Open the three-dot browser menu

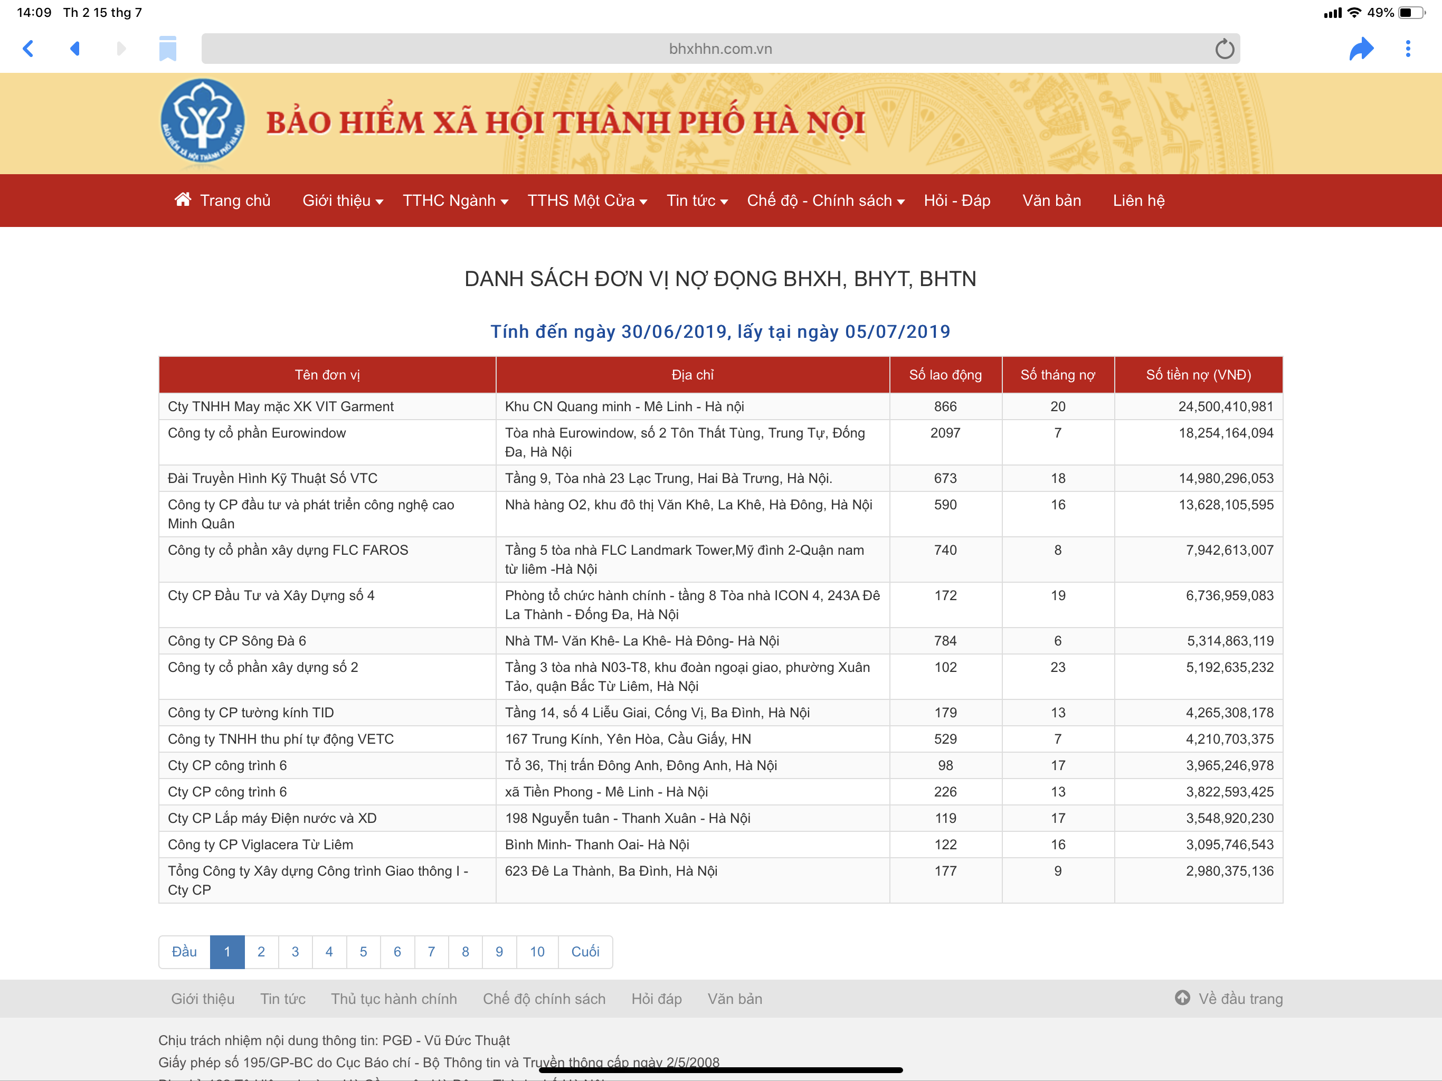pos(1408,49)
